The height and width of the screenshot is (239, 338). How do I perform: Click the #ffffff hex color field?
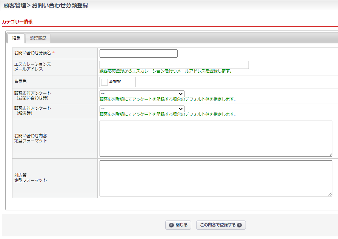[x=121, y=82]
